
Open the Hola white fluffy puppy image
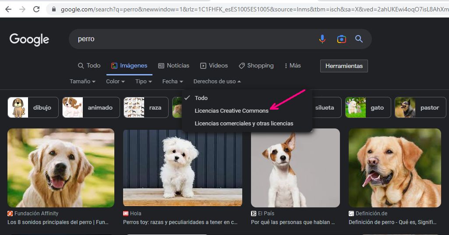[x=183, y=168]
